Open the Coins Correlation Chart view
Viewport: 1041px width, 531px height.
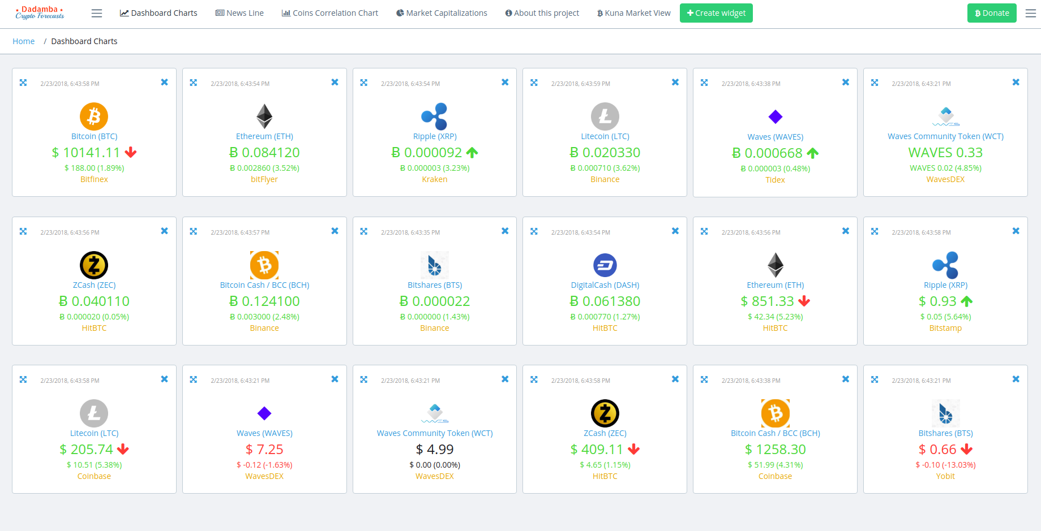point(329,12)
